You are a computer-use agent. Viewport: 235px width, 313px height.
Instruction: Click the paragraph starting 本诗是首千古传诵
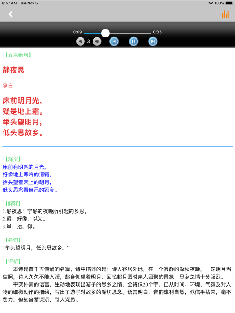click(x=117, y=273)
